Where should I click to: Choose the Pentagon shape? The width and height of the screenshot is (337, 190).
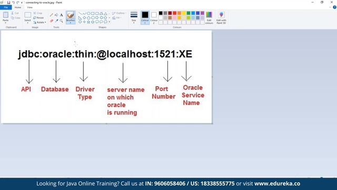88,17
